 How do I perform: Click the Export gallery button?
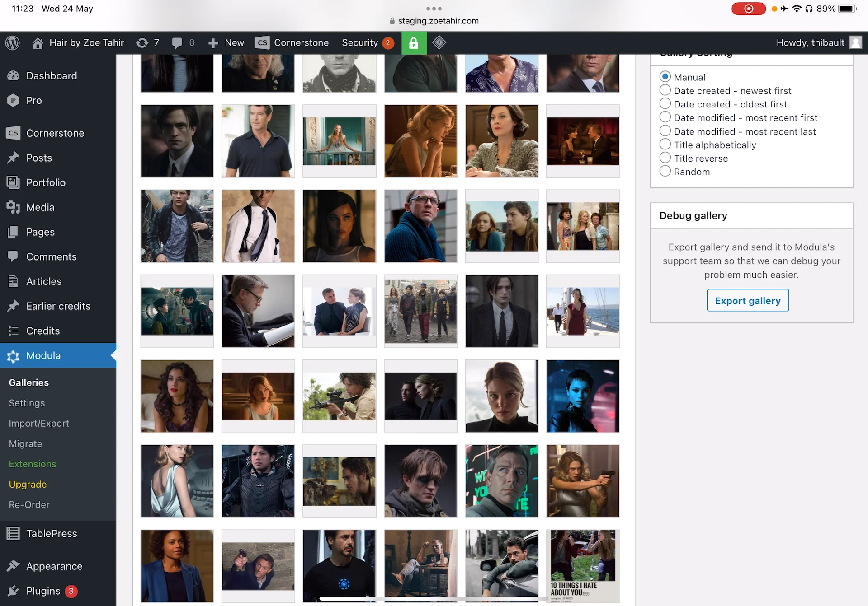(x=748, y=300)
